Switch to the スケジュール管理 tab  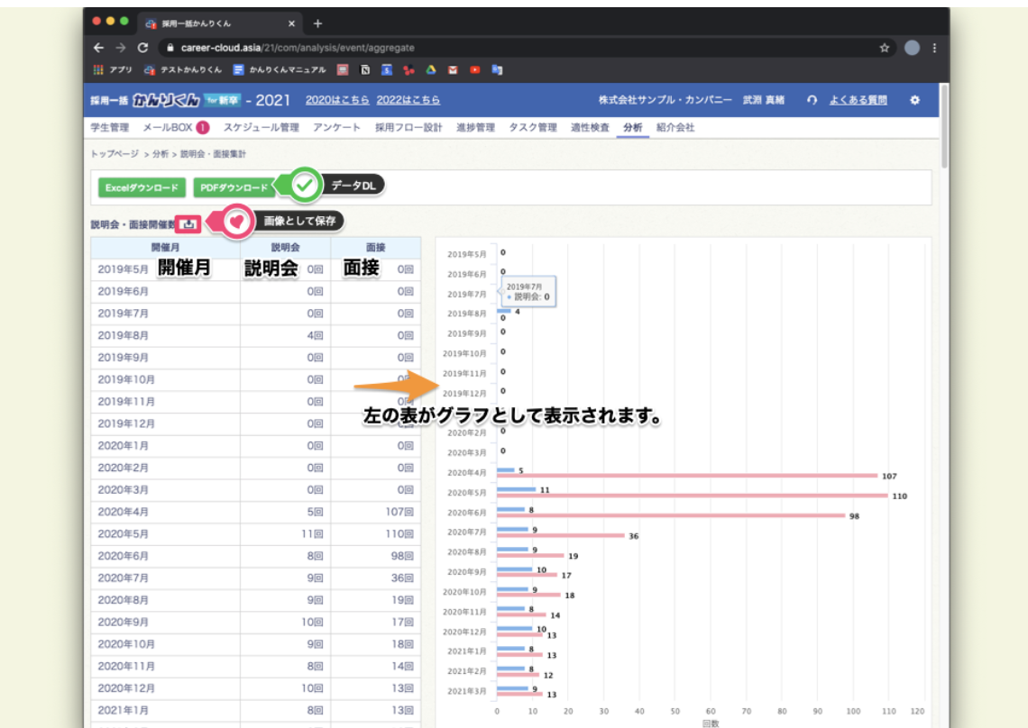[261, 128]
